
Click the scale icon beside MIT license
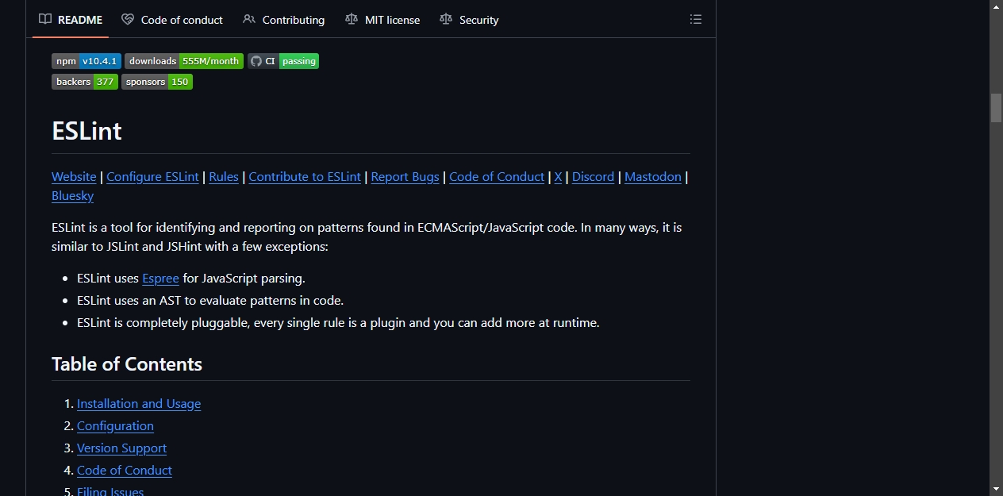click(x=352, y=19)
